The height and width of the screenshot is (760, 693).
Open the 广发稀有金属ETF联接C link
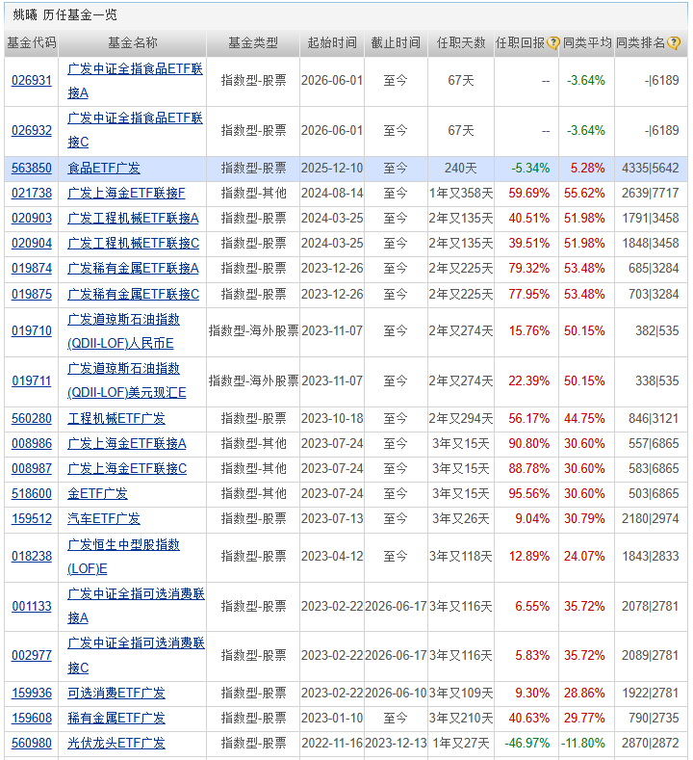133,294
